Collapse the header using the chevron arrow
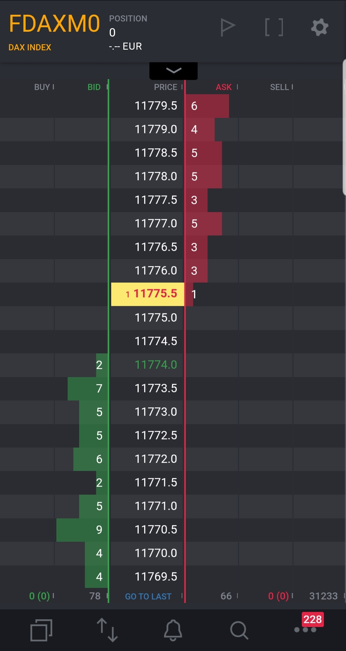Screen dimensions: 346x651 point(173,71)
